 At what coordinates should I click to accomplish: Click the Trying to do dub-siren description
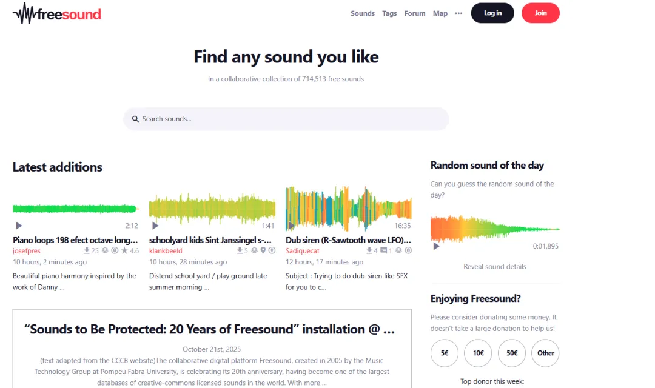[347, 281]
